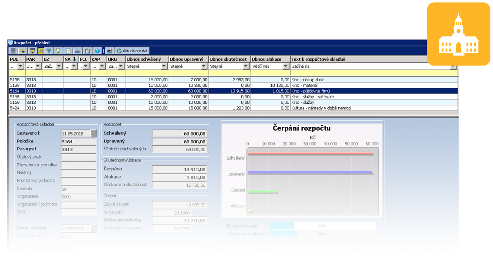Select row 'Kino - materiál'
The width and height of the screenshot is (493, 271).
click(233, 86)
